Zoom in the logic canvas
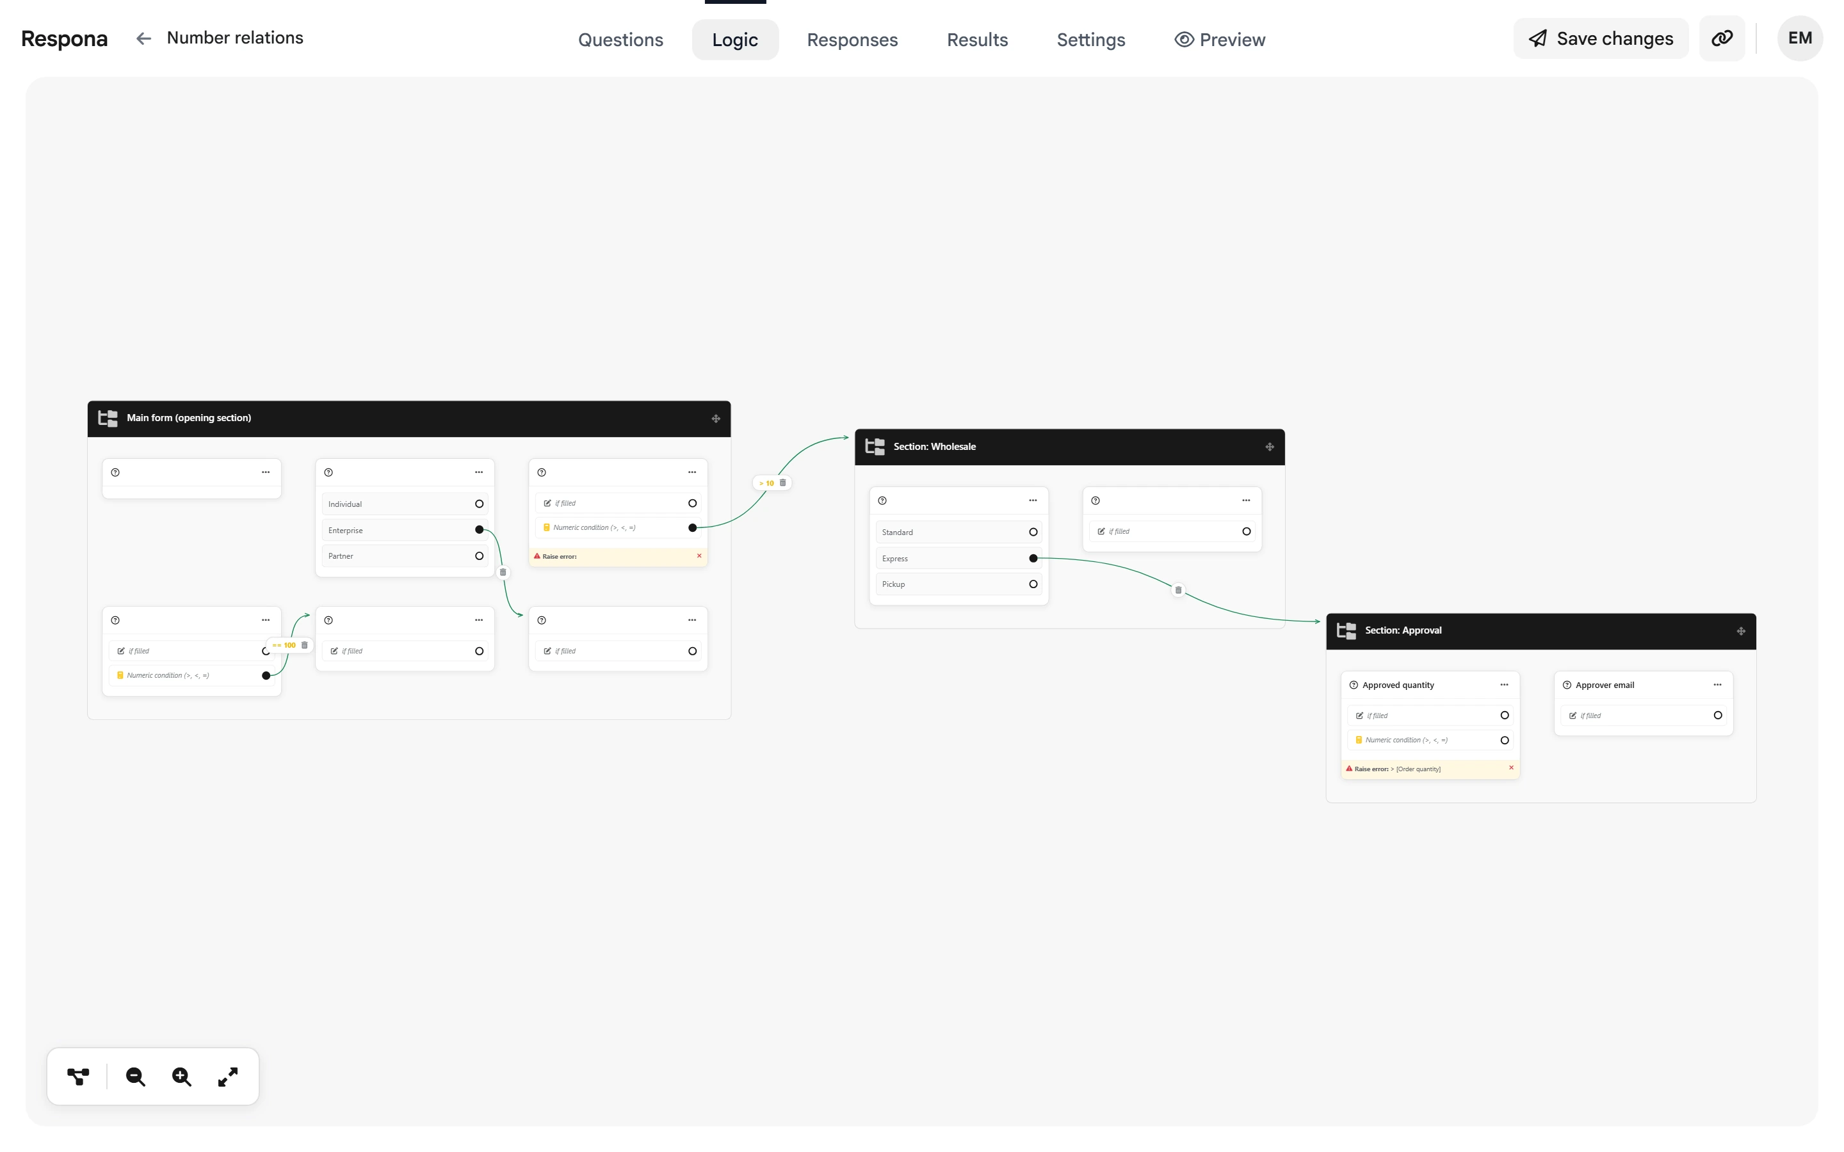The height and width of the screenshot is (1152, 1844). (x=181, y=1076)
